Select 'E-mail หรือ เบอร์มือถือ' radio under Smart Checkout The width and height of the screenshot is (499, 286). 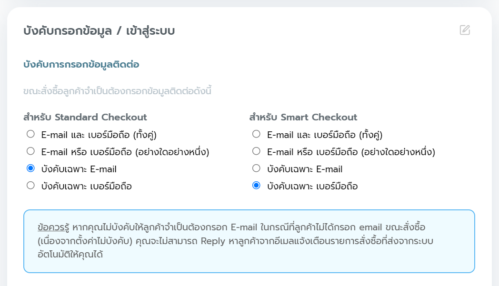256,151
